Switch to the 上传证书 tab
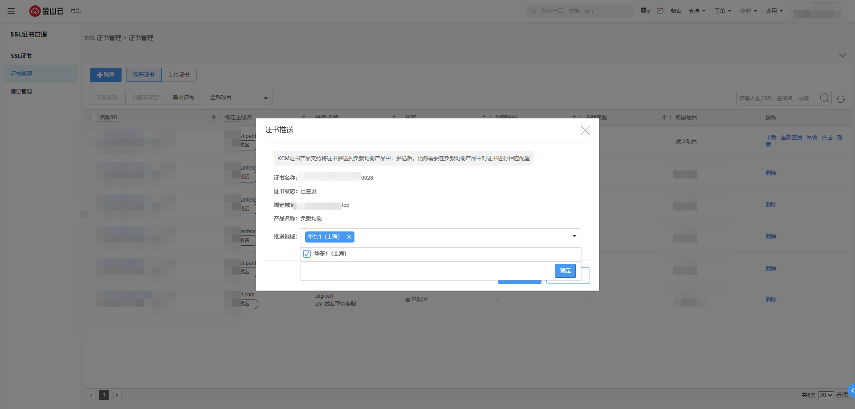This screenshot has width=855, height=409. [179, 75]
